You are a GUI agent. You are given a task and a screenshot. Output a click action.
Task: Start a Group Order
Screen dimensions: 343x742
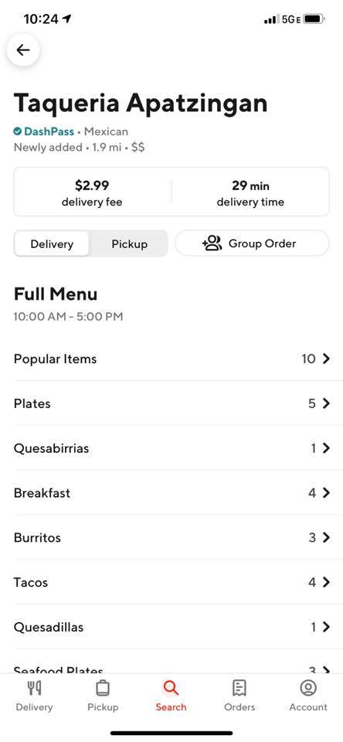252,243
